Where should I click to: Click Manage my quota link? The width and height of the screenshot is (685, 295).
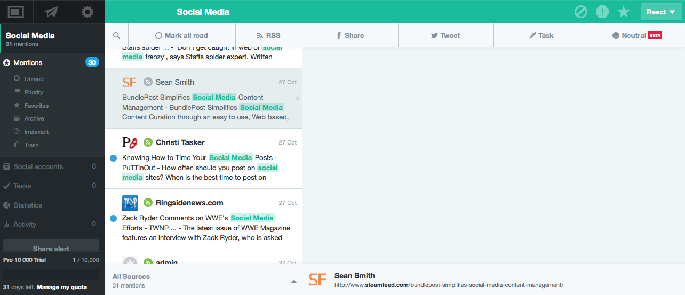[61, 287]
